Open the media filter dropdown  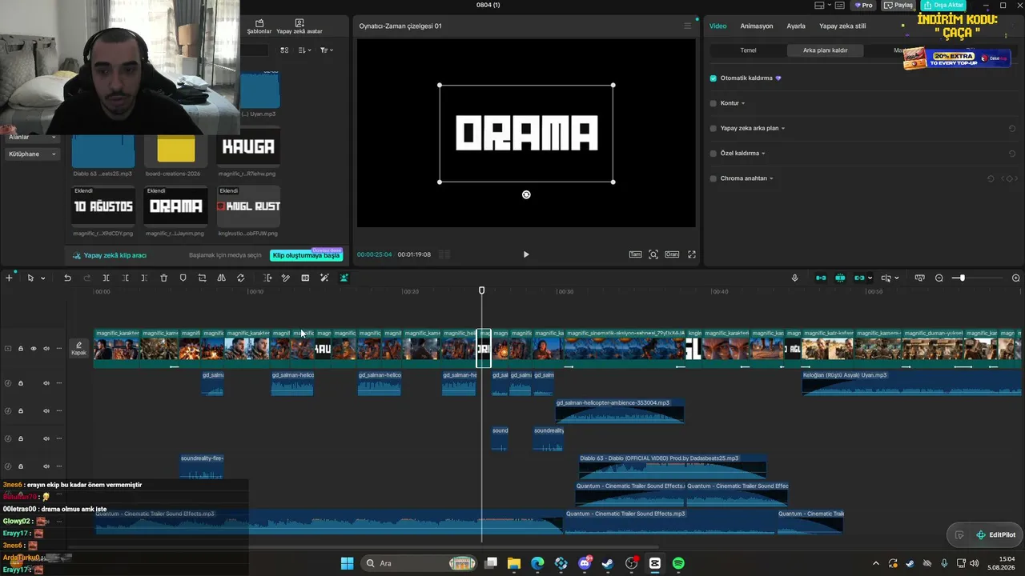click(x=326, y=50)
